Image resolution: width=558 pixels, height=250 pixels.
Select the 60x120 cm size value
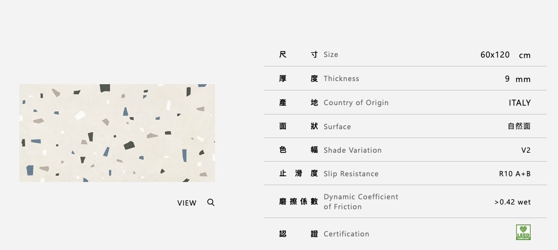[x=505, y=55]
